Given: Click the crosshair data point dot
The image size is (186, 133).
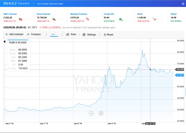Looking at the screenshot, I should [150, 69].
